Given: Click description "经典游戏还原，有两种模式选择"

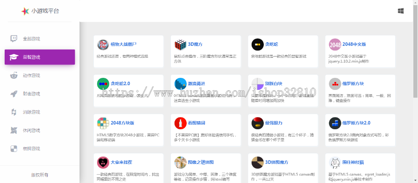Looking at the screenshot, I should [x=122, y=57].
